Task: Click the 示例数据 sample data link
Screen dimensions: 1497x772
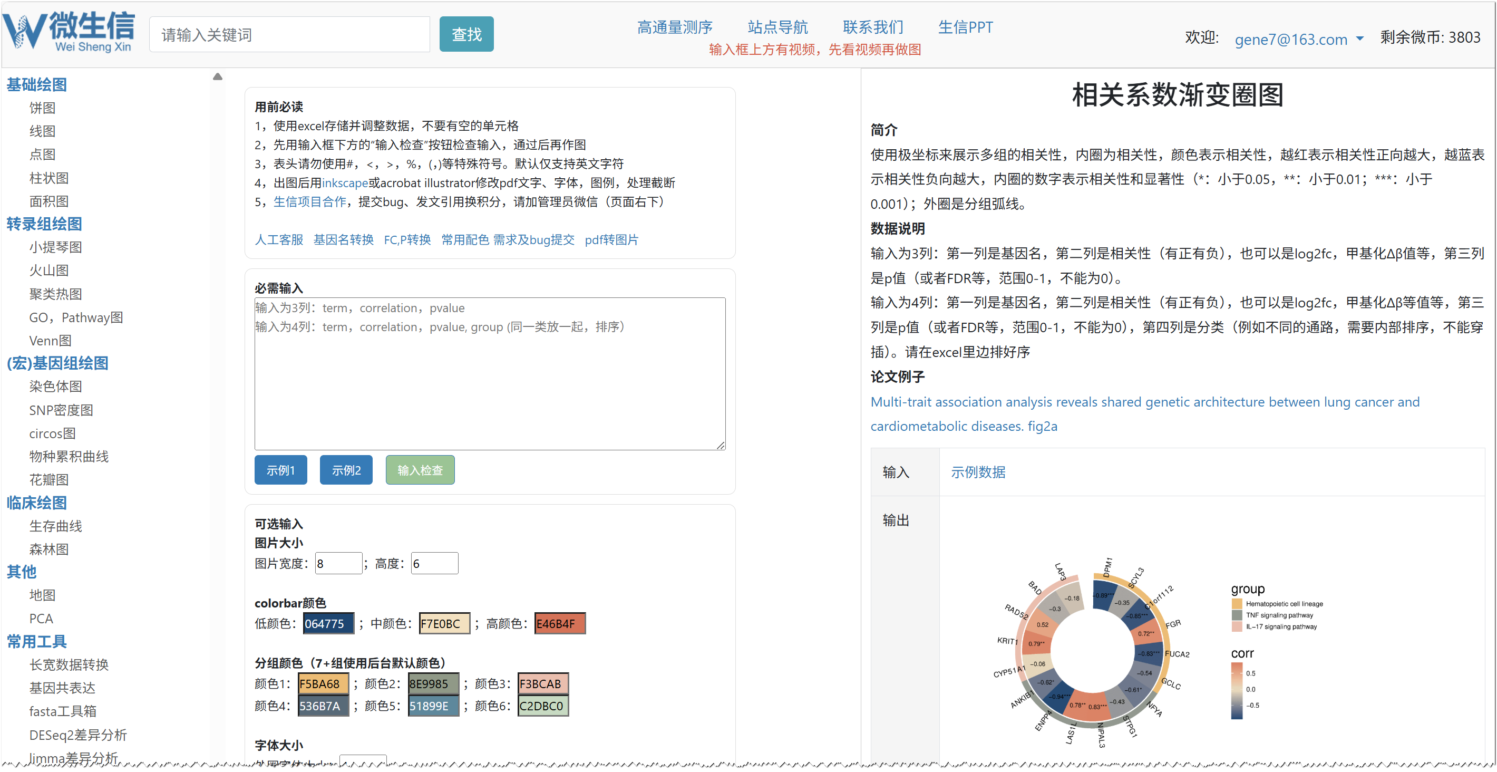Action: [977, 472]
